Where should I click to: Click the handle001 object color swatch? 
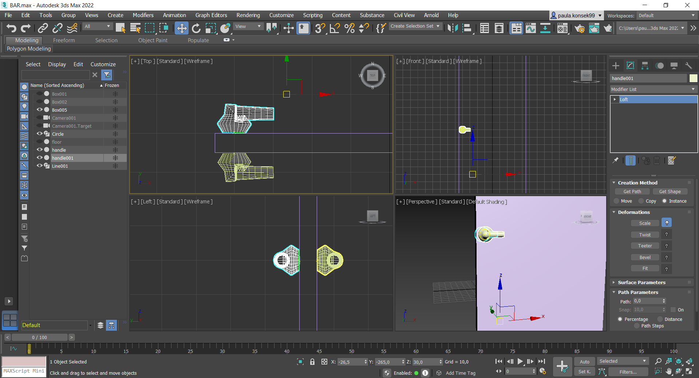tap(693, 78)
